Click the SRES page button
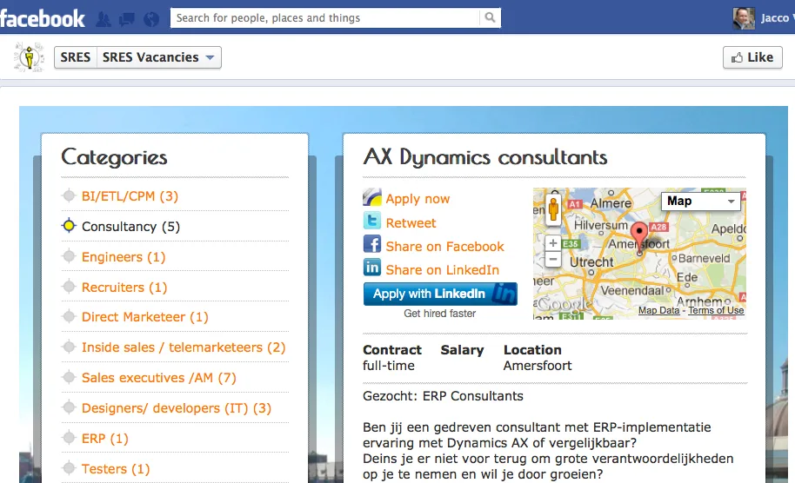Image resolution: width=795 pixels, height=483 pixels. point(76,57)
